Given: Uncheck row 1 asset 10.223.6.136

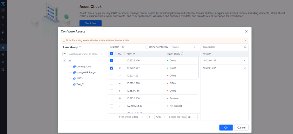Looking at the screenshot, I should 111,61.
